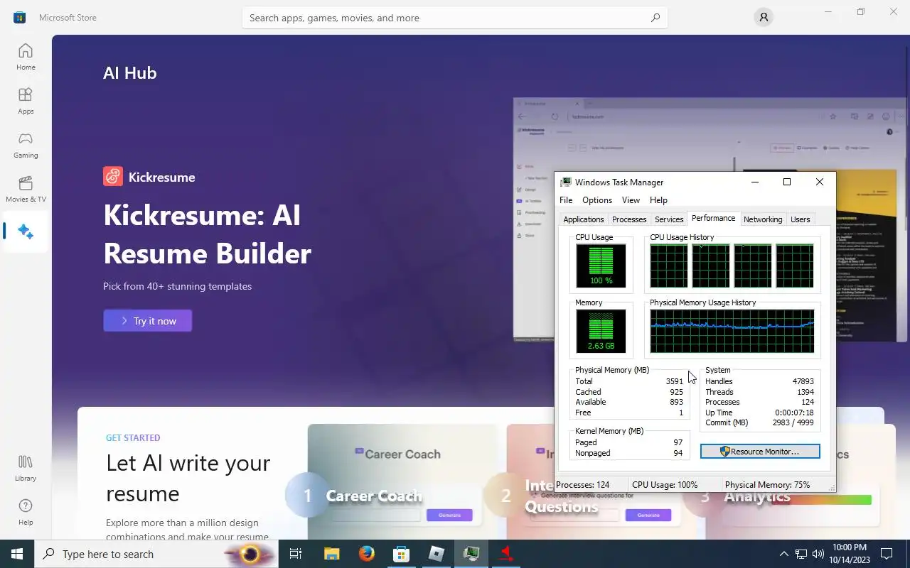Switch to the Networking tab
The image size is (910, 568).
[x=763, y=219]
